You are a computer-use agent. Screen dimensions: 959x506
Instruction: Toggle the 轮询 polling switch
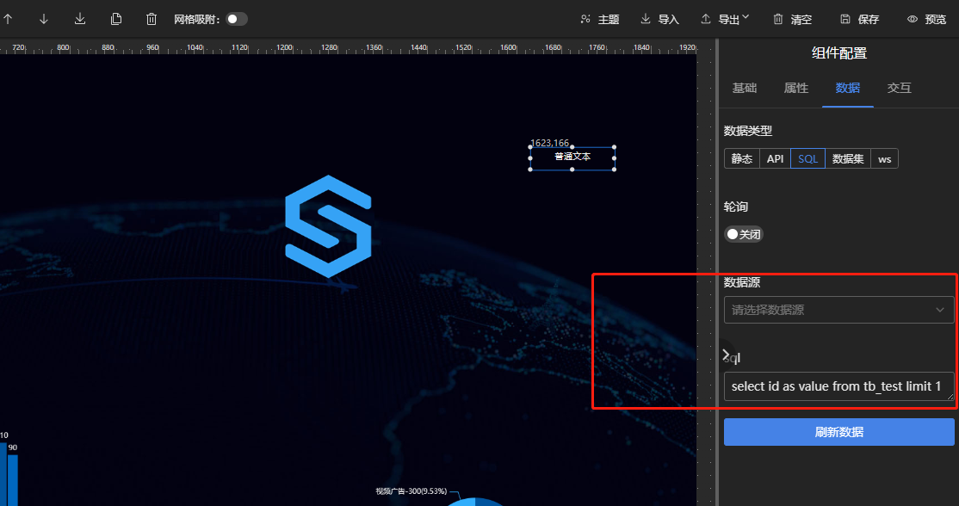tap(744, 234)
